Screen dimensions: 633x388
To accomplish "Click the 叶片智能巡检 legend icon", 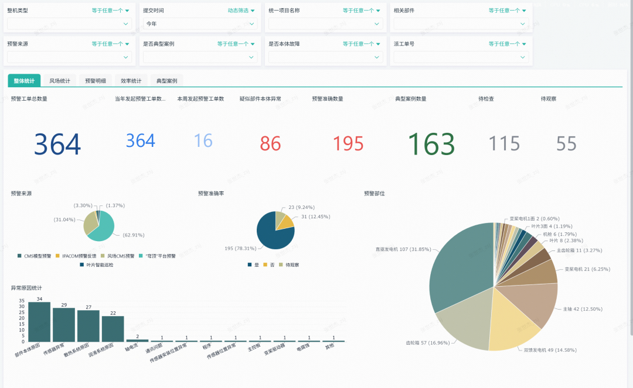I will coord(81,265).
